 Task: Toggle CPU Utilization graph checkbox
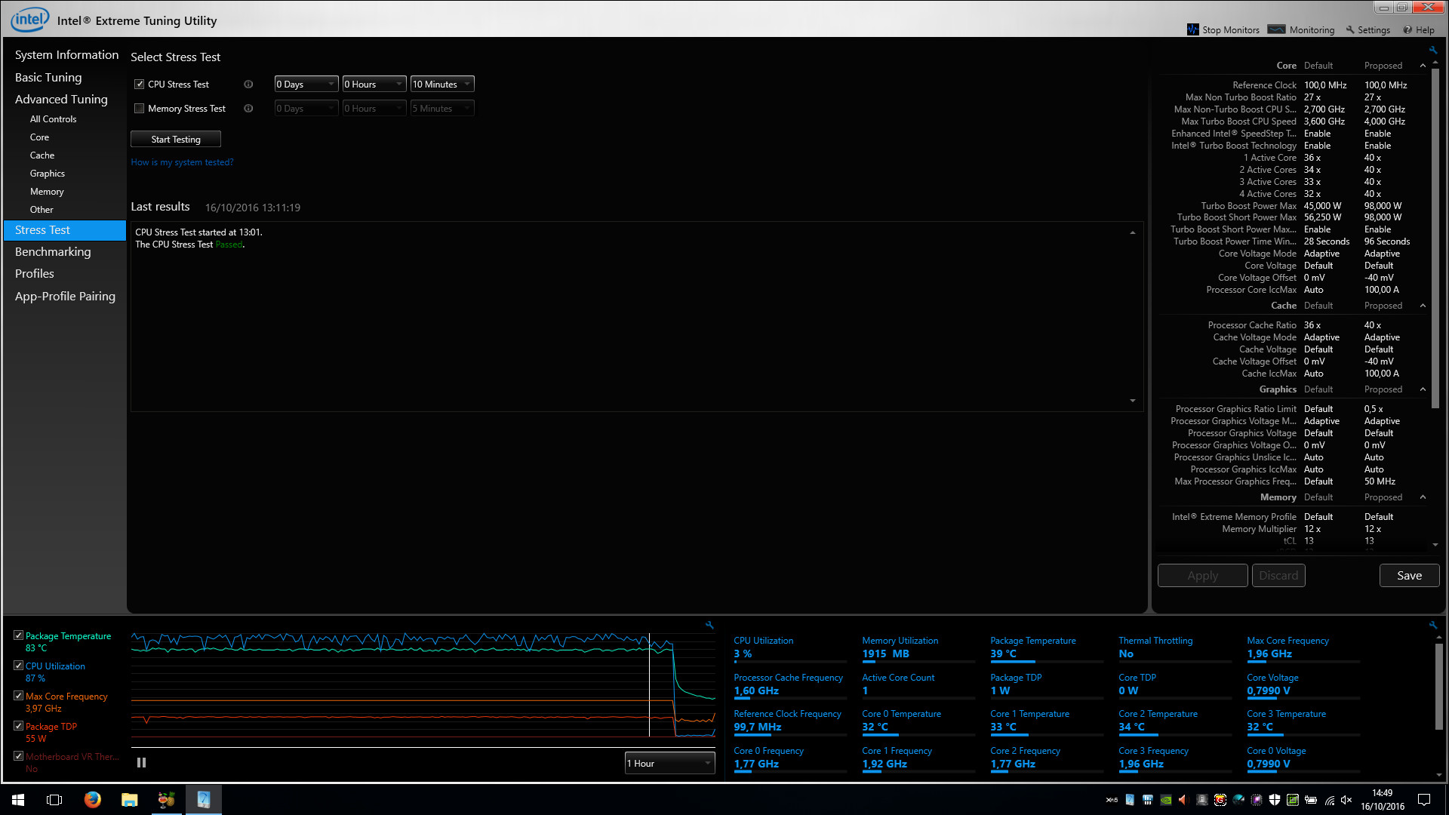18,666
